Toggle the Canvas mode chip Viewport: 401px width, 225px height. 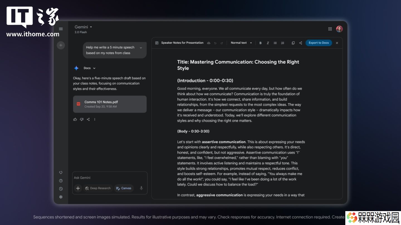124,188
